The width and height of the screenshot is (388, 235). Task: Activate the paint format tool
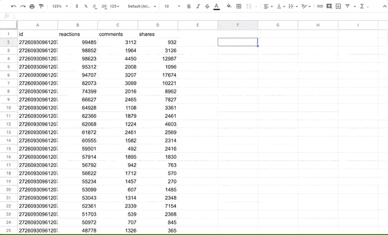(41, 7)
